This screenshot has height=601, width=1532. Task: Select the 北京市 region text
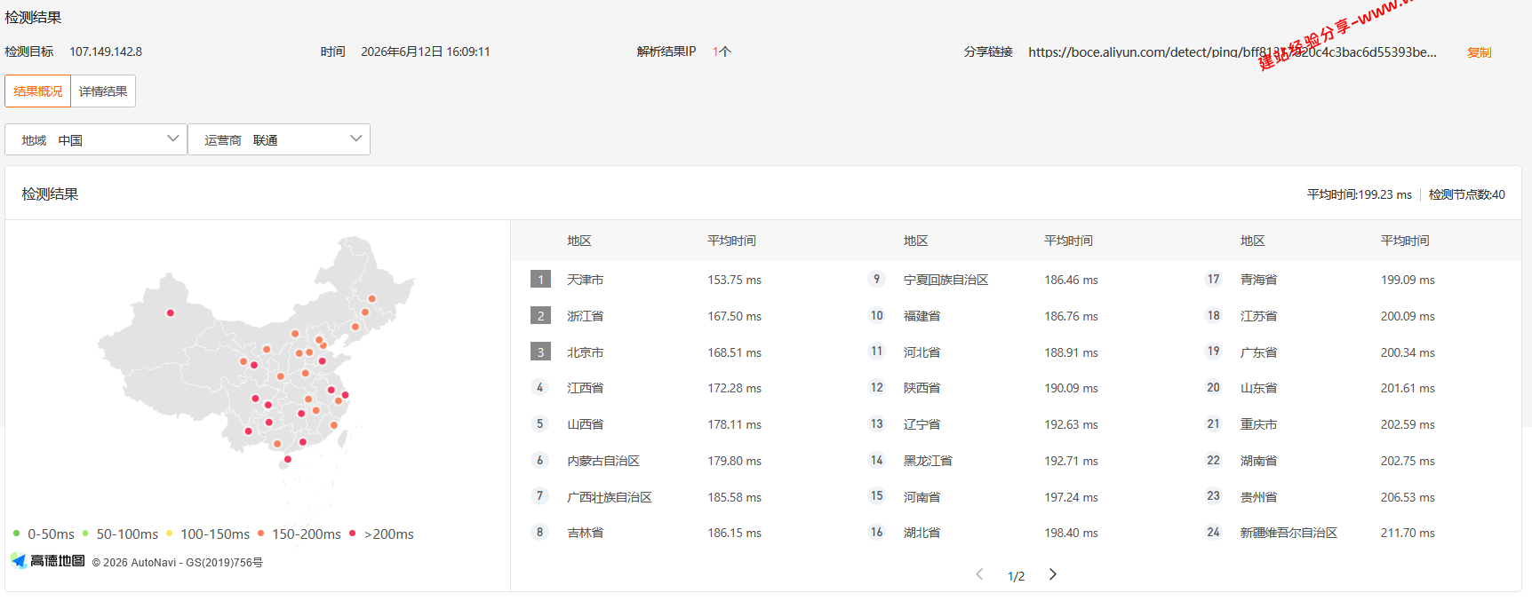[586, 352]
